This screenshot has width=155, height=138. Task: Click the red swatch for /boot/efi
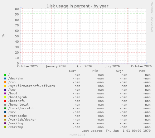(5, 101)
